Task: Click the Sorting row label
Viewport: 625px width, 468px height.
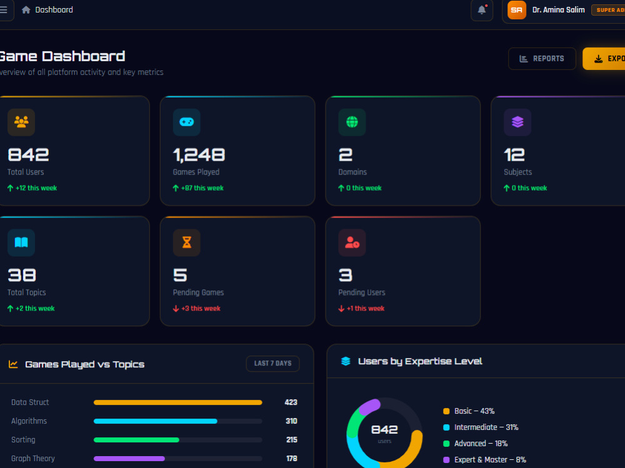Action: click(23, 440)
